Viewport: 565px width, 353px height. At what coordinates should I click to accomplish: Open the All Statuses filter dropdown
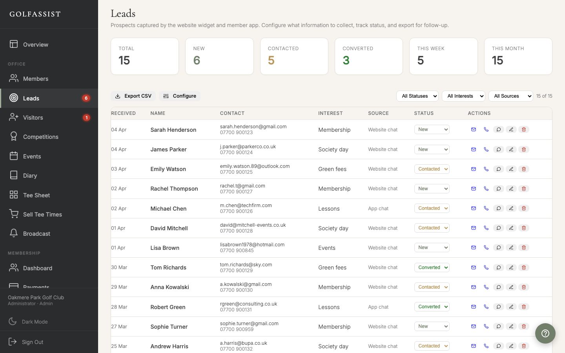[417, 96]
